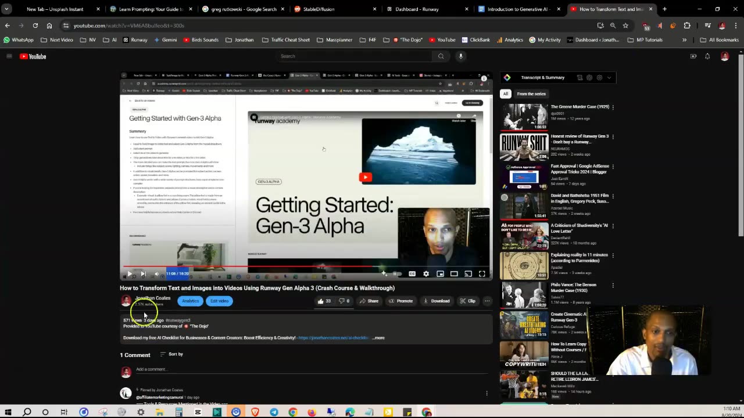This screenshot has width=744, height=418.
Task: Open the Sort by comments dropdown
Action: 171,354
